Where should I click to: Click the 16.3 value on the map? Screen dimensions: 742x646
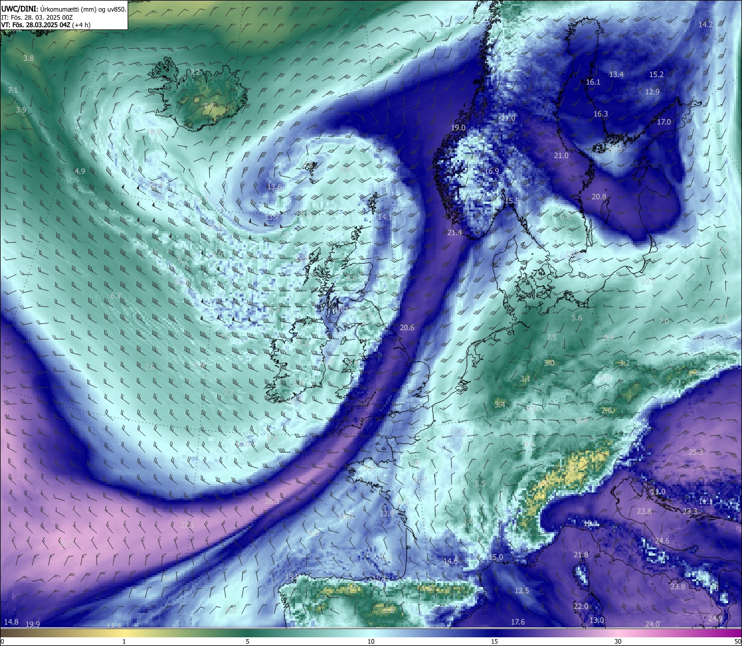coord(601,114)
